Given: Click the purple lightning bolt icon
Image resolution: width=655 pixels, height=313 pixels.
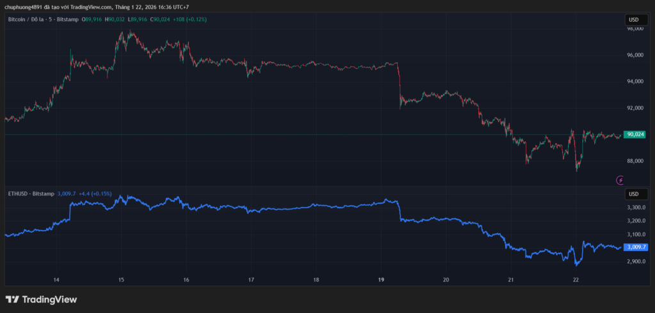Looking at the screenshot, I should (619, 180).
